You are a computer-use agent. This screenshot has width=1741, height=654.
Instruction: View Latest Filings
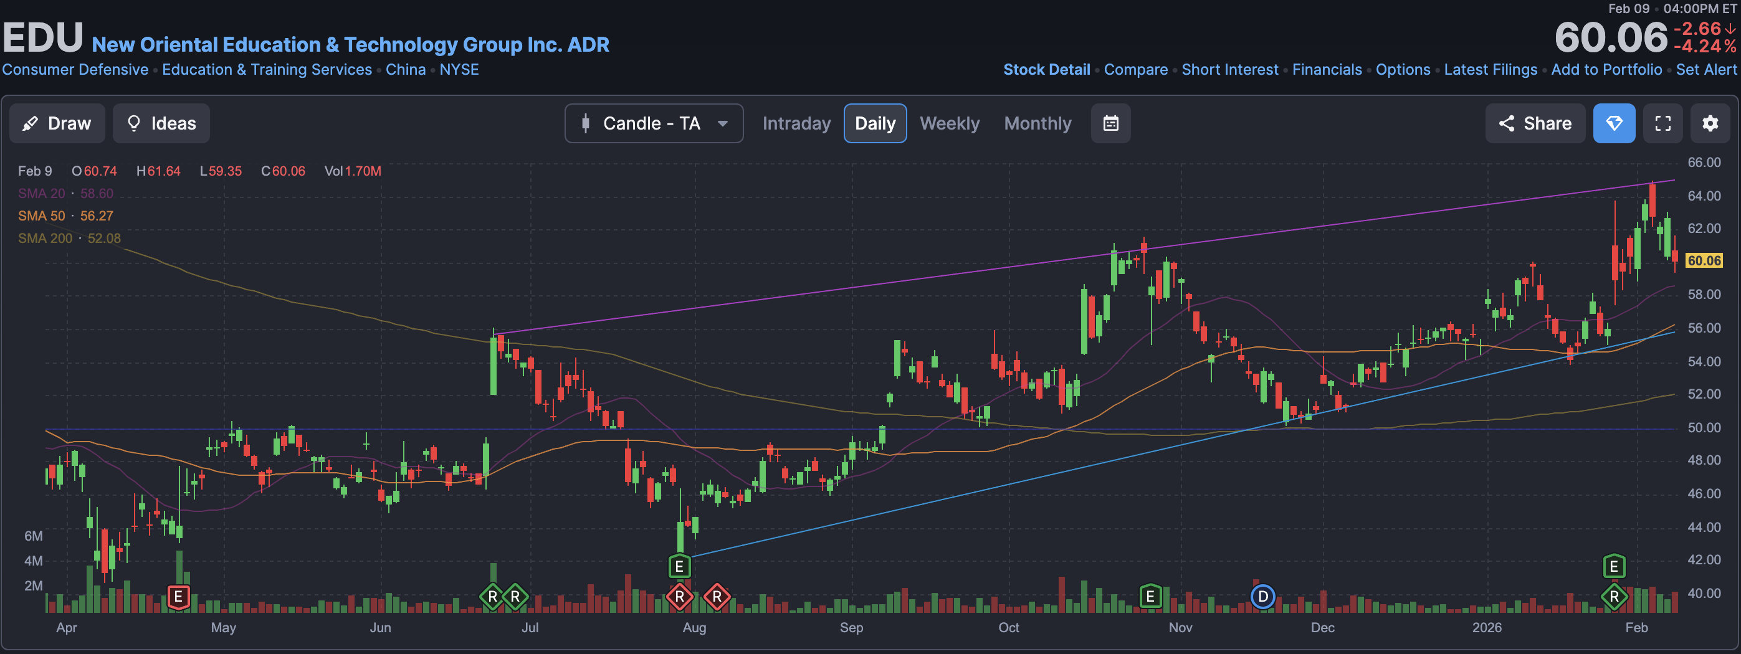[x=1491, y=70]
